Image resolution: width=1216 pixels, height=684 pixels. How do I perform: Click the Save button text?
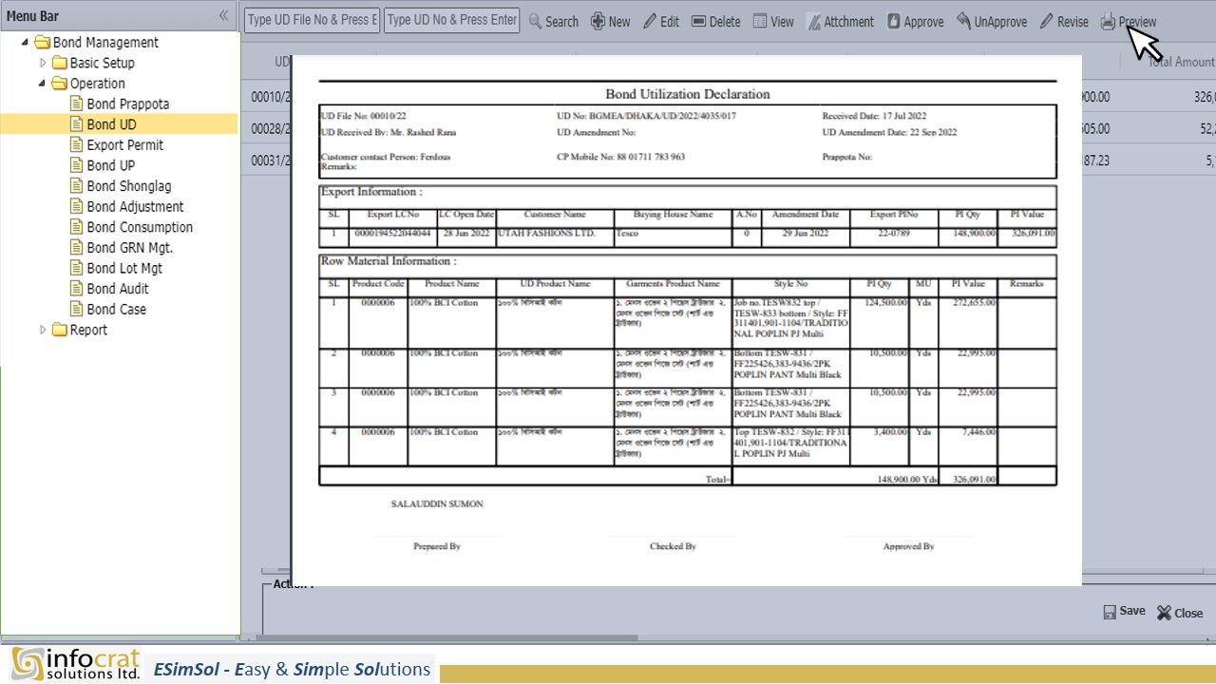1132,612
